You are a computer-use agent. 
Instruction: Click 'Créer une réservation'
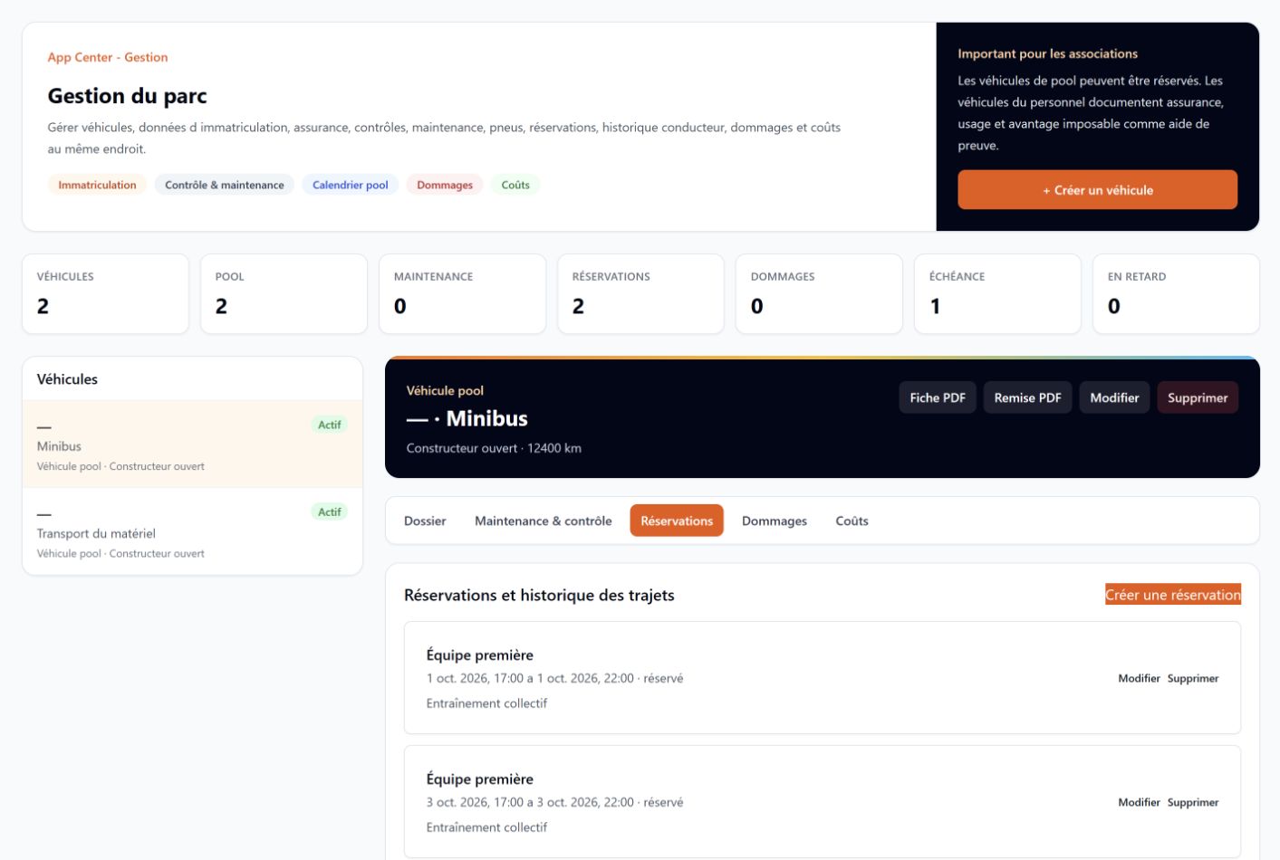(x=1173, y=595)
